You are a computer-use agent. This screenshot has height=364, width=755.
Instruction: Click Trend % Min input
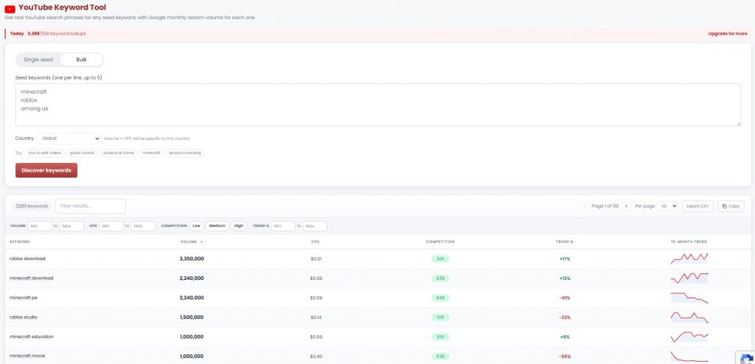coord(283,225)
